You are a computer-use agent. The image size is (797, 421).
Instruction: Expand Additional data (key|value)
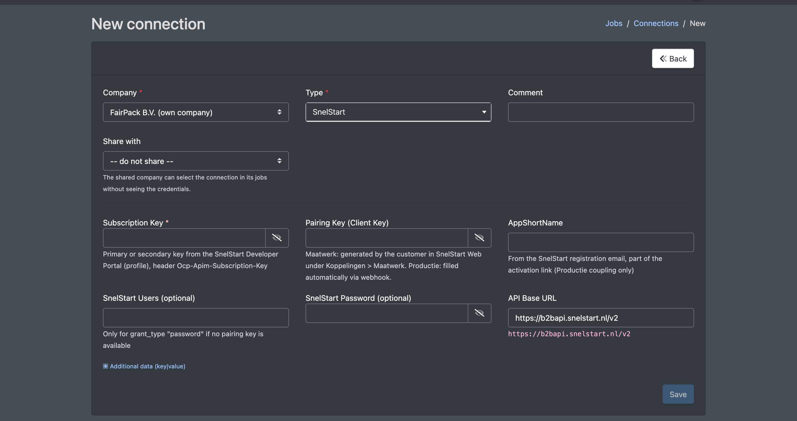click(x=147, y=366)
